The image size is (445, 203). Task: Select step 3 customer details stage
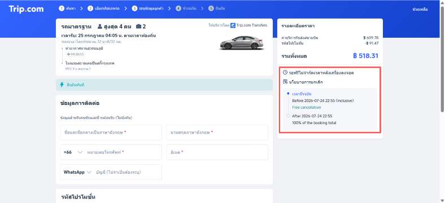tap(147, 8)
